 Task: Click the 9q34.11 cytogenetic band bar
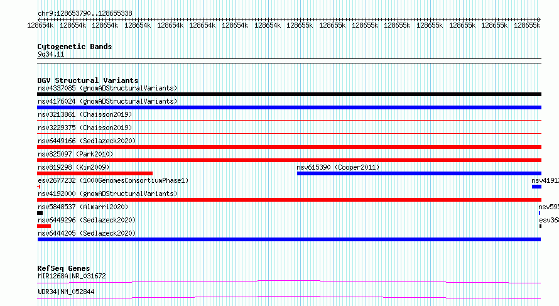[x=289, y=61]
